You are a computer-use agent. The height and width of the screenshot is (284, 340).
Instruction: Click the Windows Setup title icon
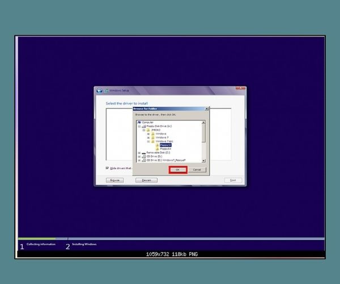[106, 91]
